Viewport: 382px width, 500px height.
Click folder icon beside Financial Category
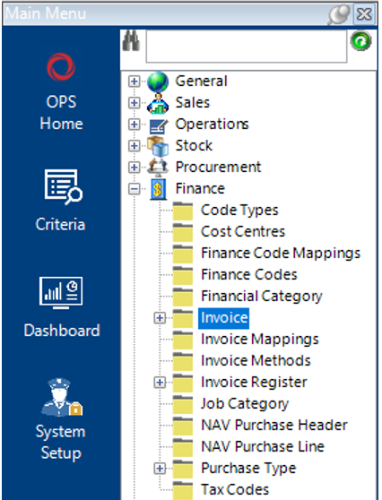pyautogui.click(x=183, y=297)
